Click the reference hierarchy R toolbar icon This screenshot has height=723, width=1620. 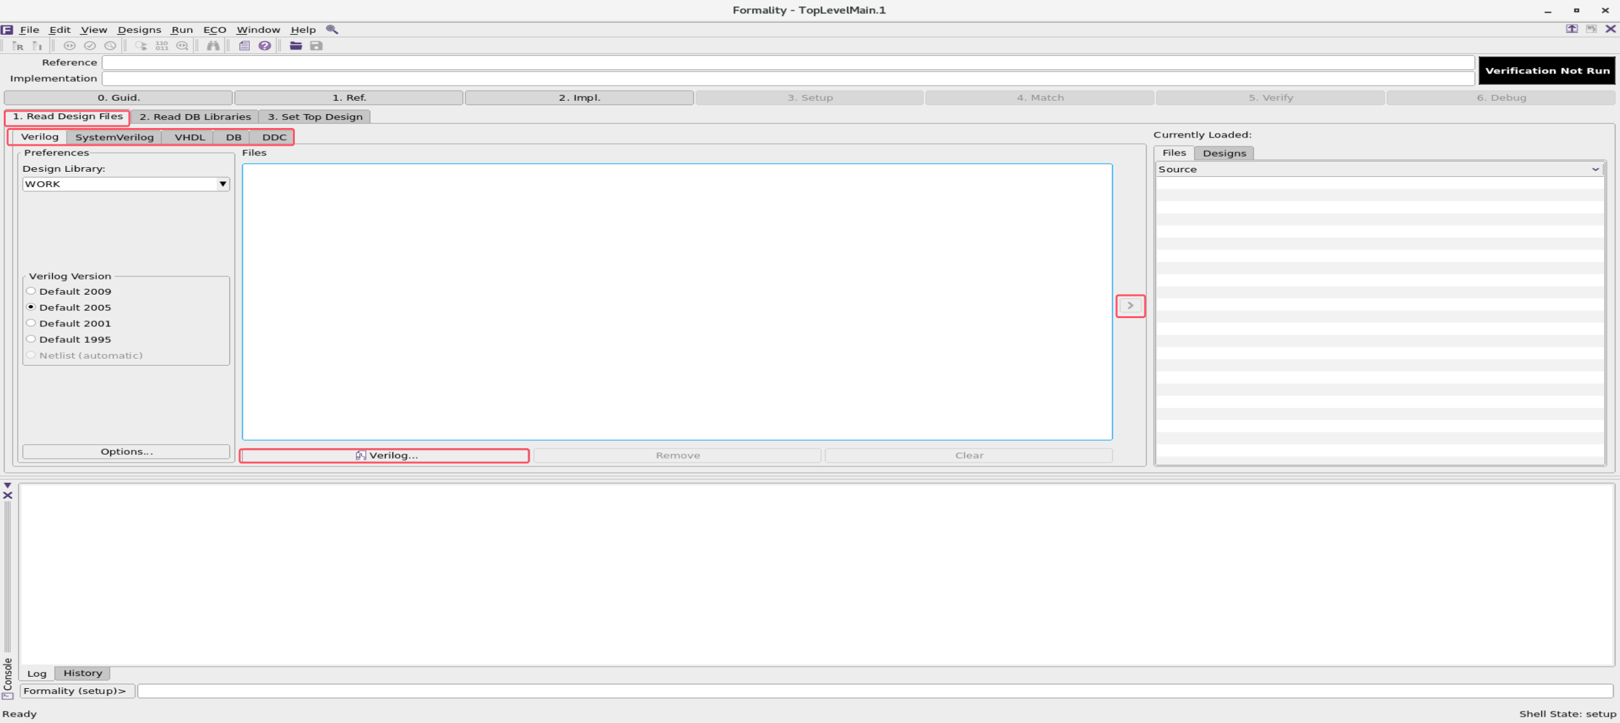pos(18,46)
